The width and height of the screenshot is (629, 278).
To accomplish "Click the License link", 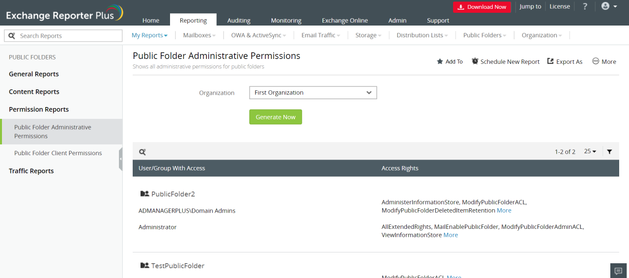I will 560,6.
